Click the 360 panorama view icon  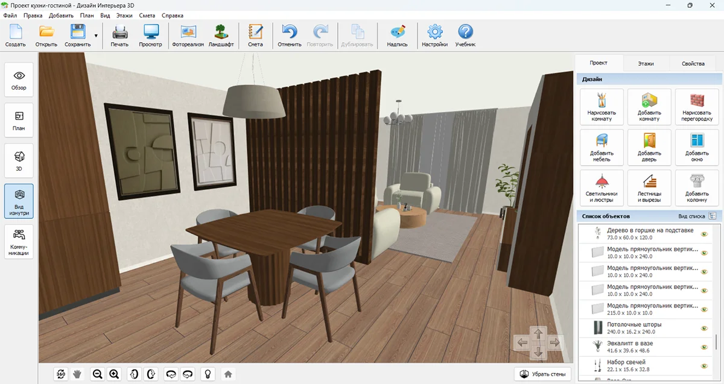60,374
